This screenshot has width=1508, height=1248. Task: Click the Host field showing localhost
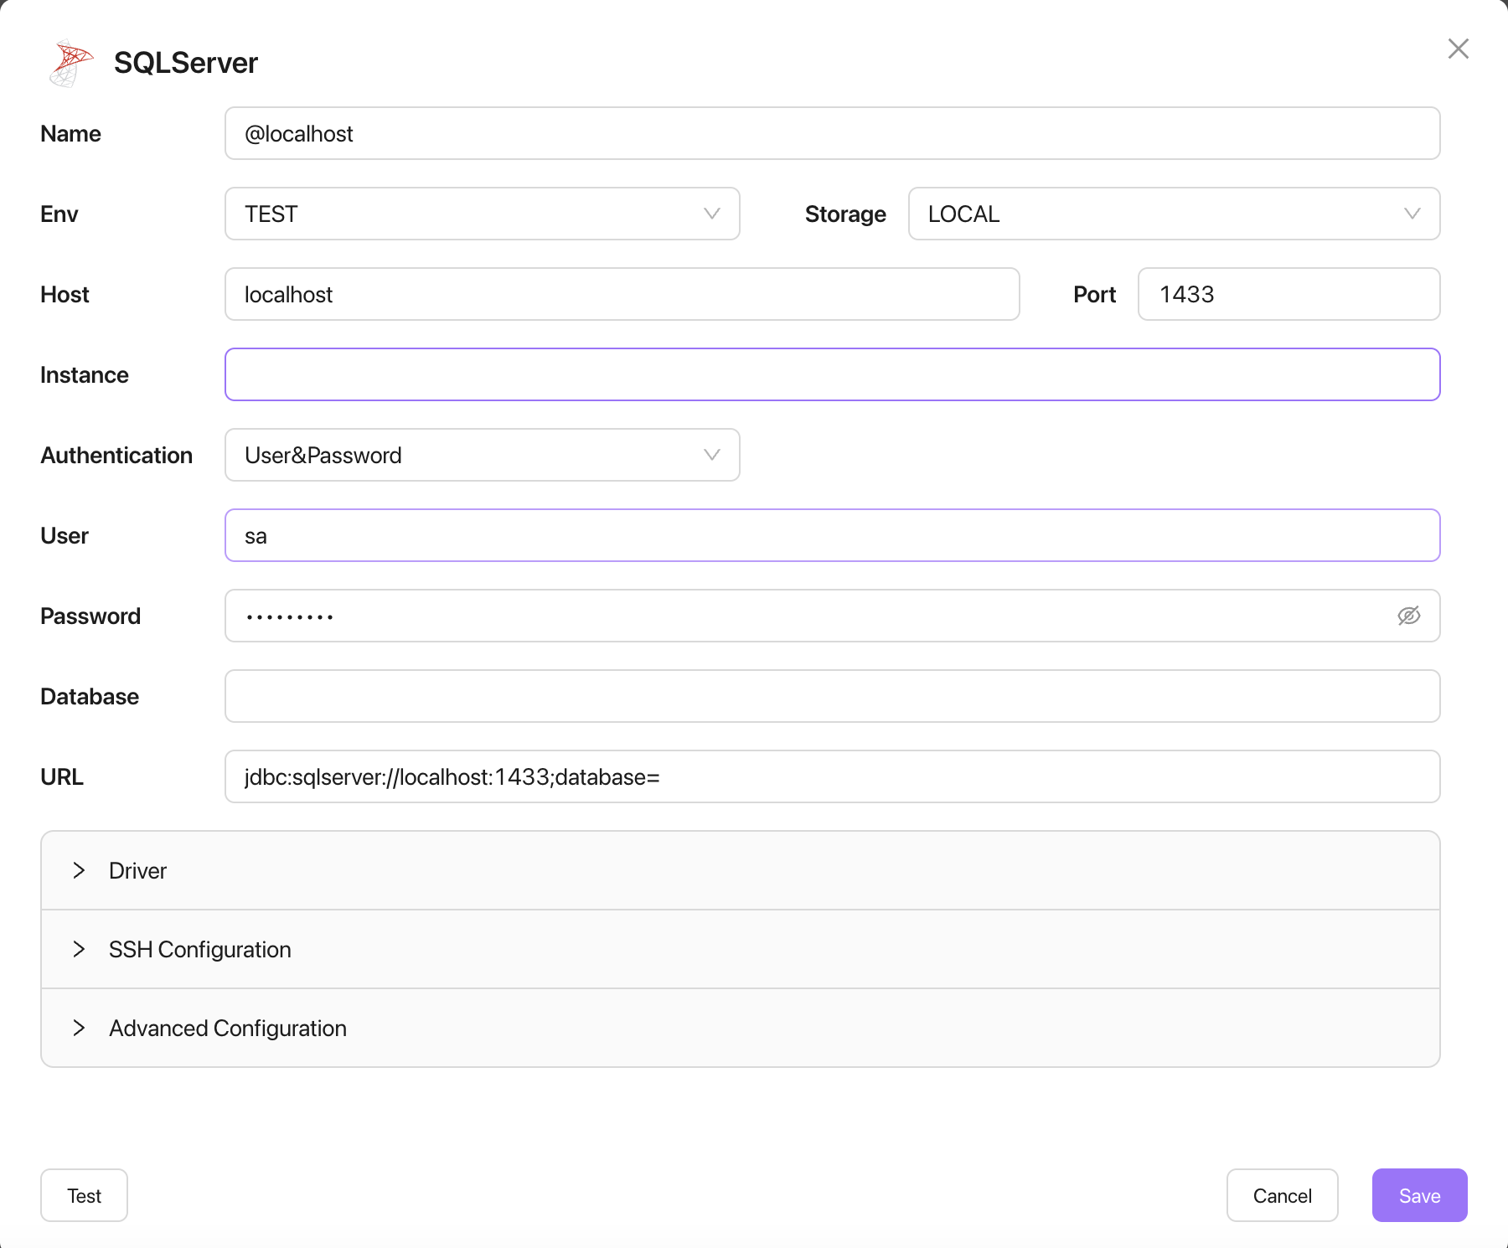[x=622, y=294]
